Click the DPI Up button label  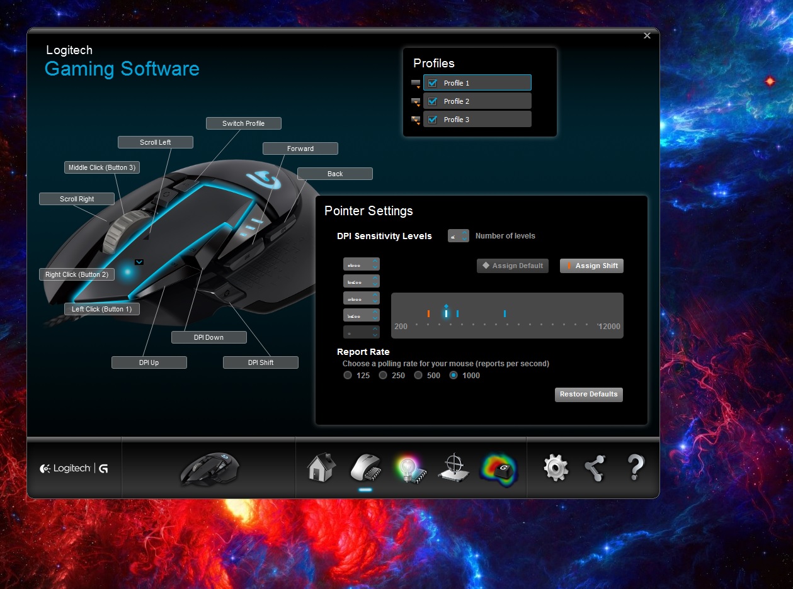[x=149, y=362]
